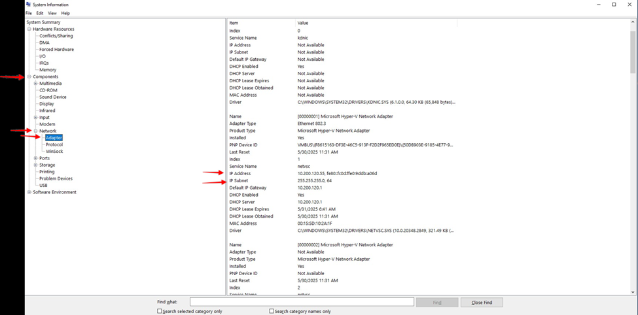638x315 pixels.
Task: Select USB tree item
Action: coord(43,186)
